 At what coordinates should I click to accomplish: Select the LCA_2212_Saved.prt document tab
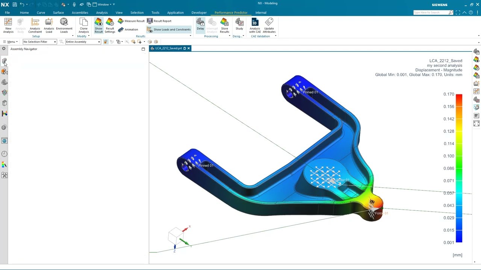point(168,48)
